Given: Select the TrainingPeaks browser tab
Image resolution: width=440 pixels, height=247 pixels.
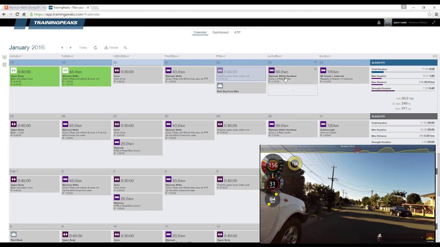Looking at the screenshot, I should [x=69, y=8].
